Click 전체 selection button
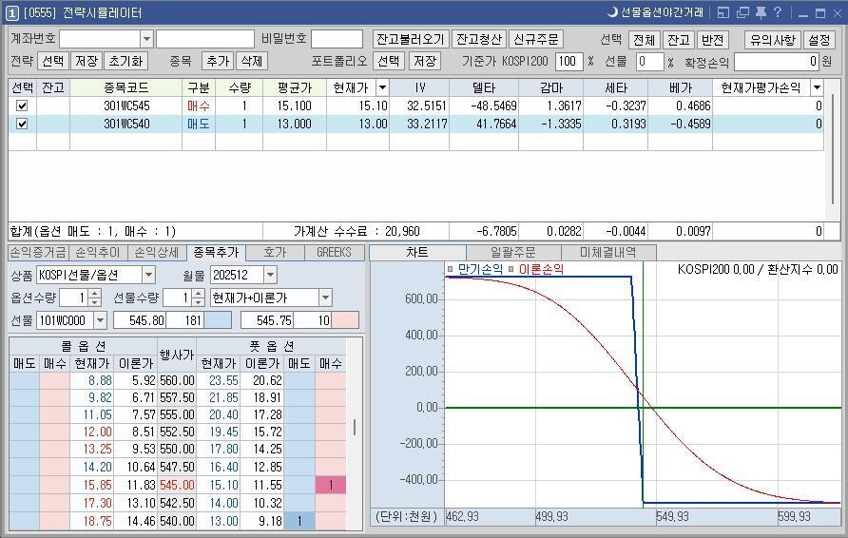848x538 pixels. click(645, 40)
